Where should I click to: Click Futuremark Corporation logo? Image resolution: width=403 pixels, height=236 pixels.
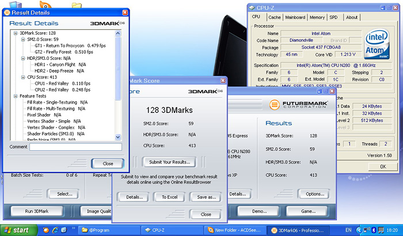pos(298,104)
